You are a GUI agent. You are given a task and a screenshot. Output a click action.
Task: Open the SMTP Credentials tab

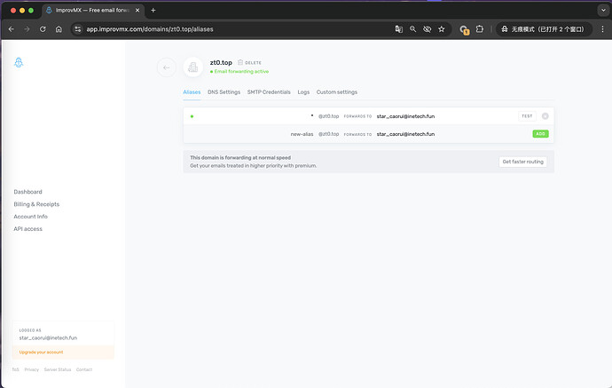pyautogui.click(x=269, y=92)
